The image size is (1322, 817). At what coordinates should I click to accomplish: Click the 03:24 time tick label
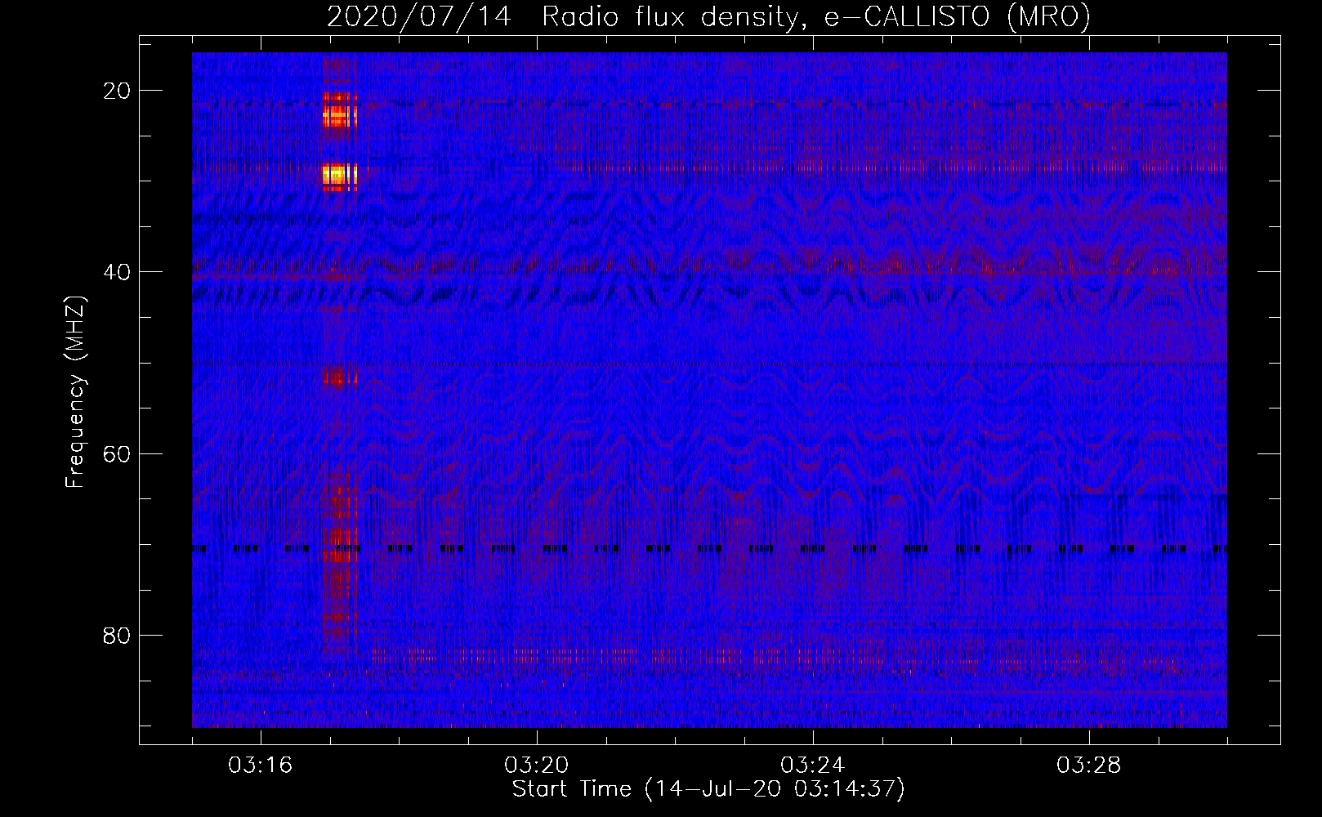(x=813, y=766)
